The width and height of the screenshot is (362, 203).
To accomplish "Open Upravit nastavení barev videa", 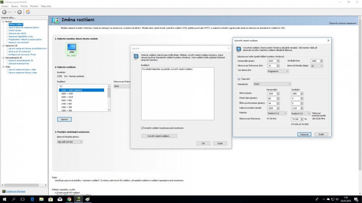I will point(22,69).
